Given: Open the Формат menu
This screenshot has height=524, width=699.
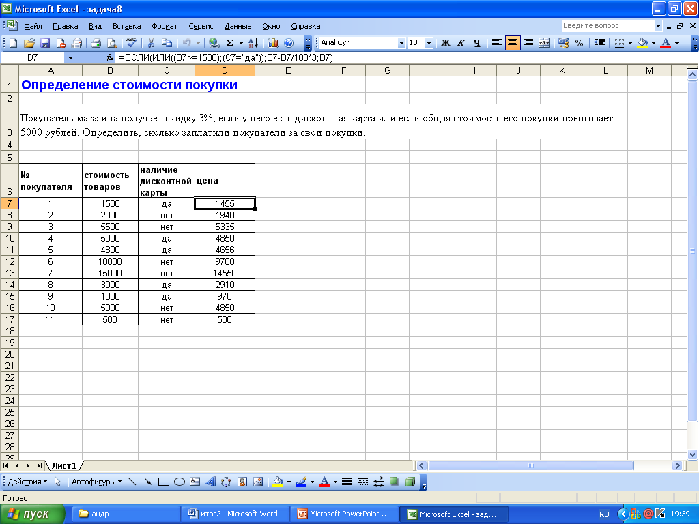Looking at the screenshot, I should (165, 26).
